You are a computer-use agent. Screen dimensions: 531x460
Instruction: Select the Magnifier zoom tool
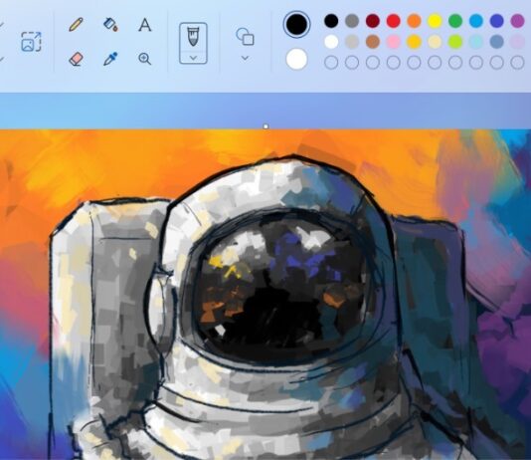coord(144,59)
